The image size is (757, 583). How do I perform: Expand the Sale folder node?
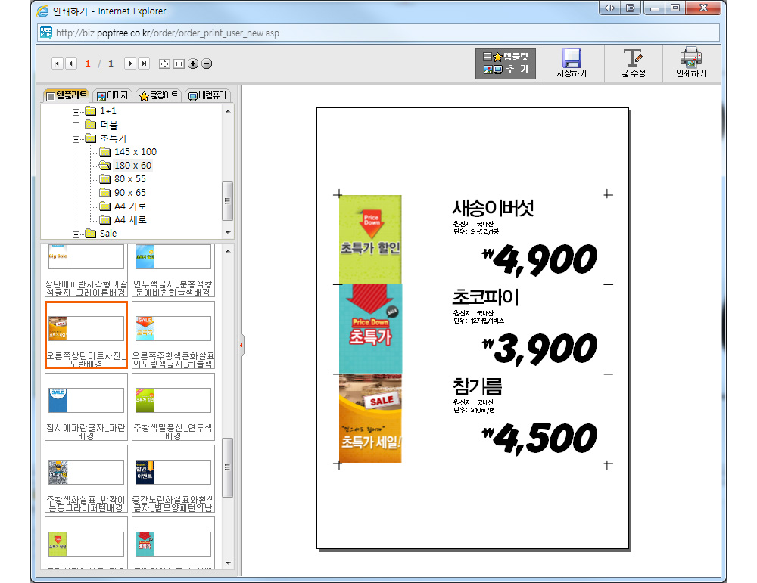pos(76,234)
